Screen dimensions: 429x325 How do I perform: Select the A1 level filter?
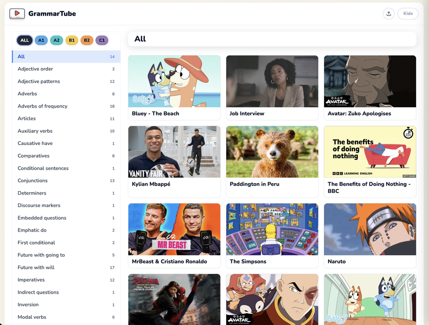tap(41, 40)
